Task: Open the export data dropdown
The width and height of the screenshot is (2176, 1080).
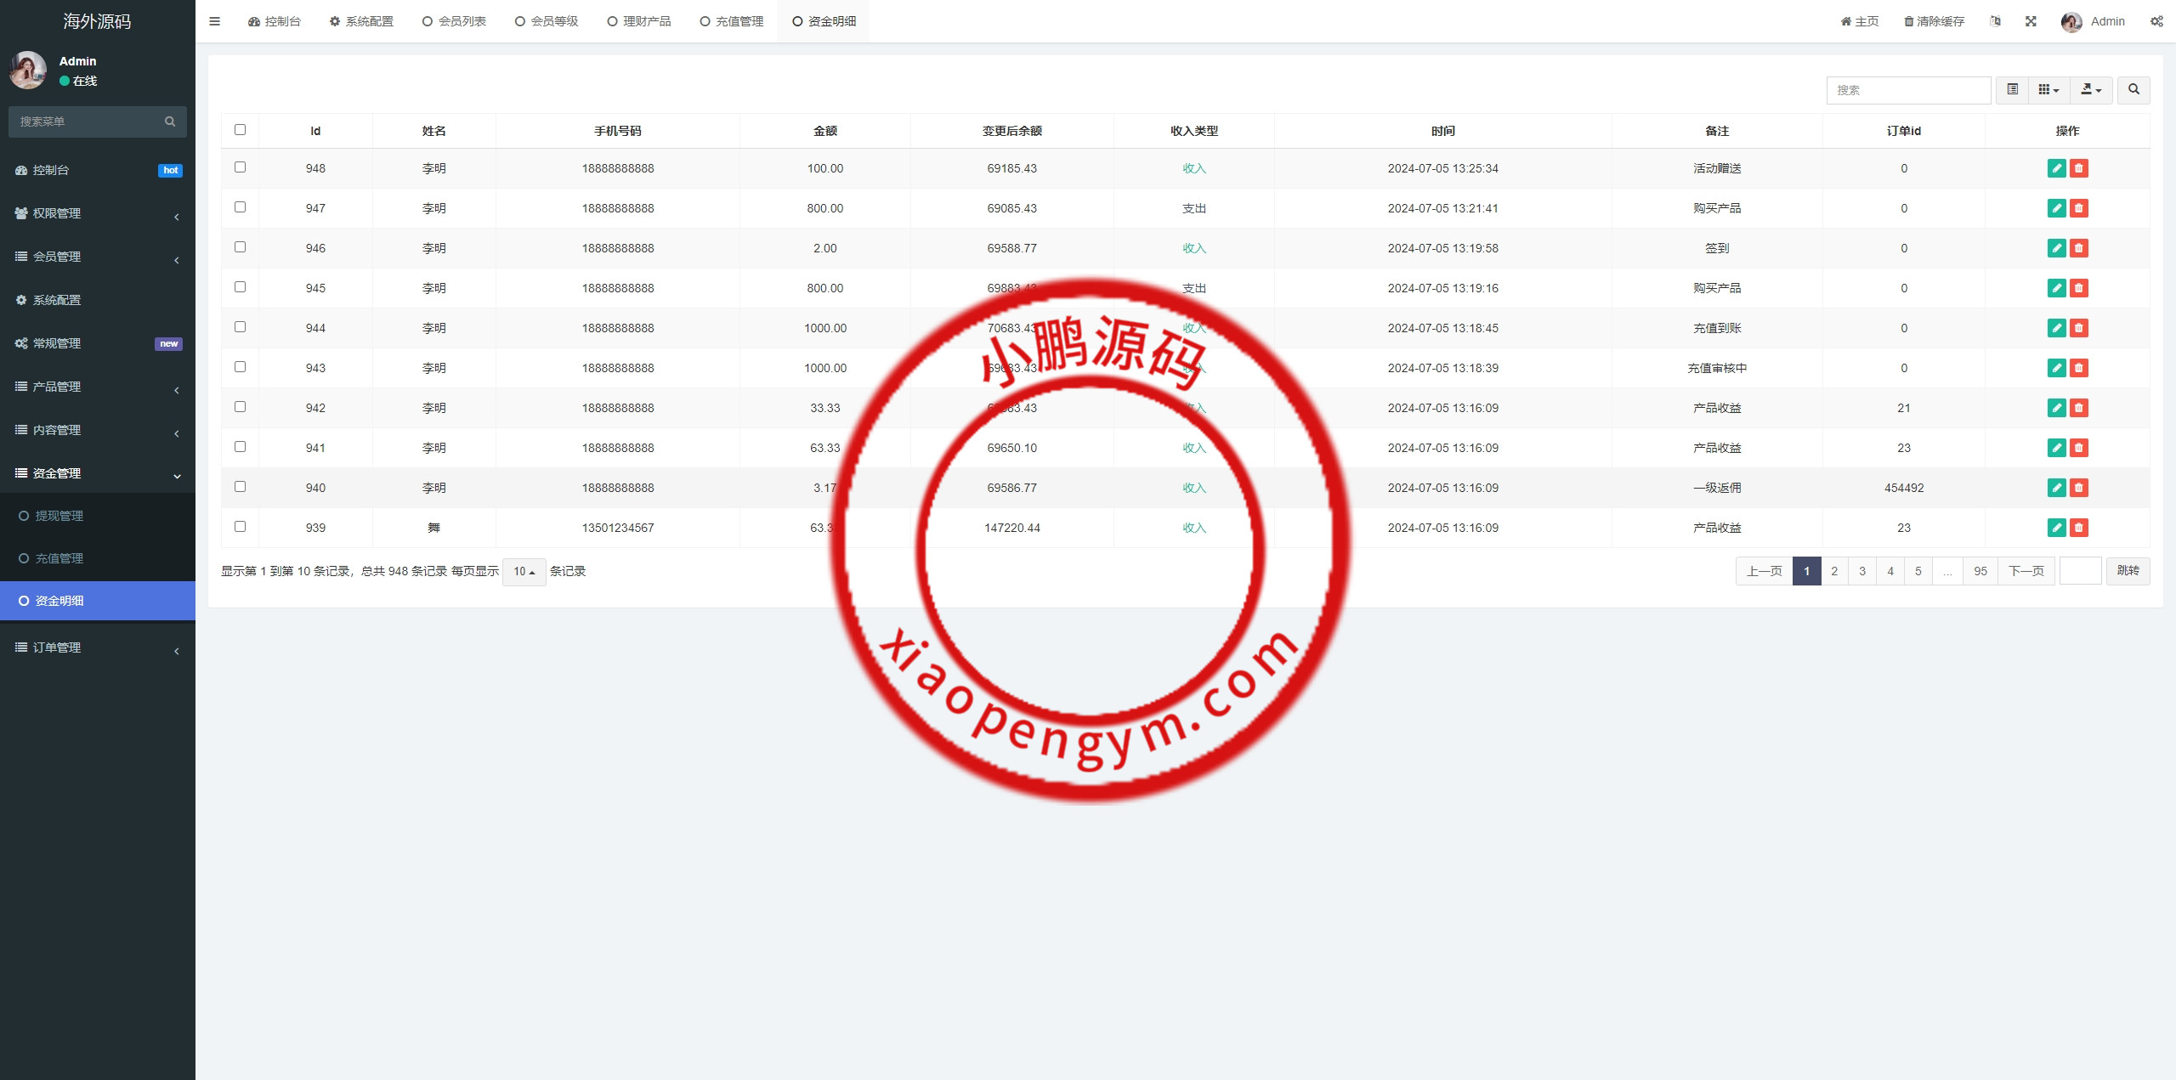Action: click(2091, 89)
